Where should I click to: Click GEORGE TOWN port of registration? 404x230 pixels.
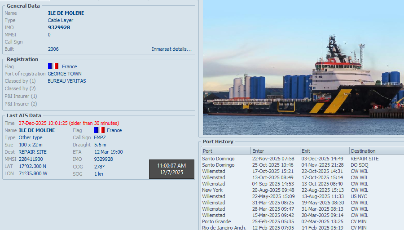65,74
